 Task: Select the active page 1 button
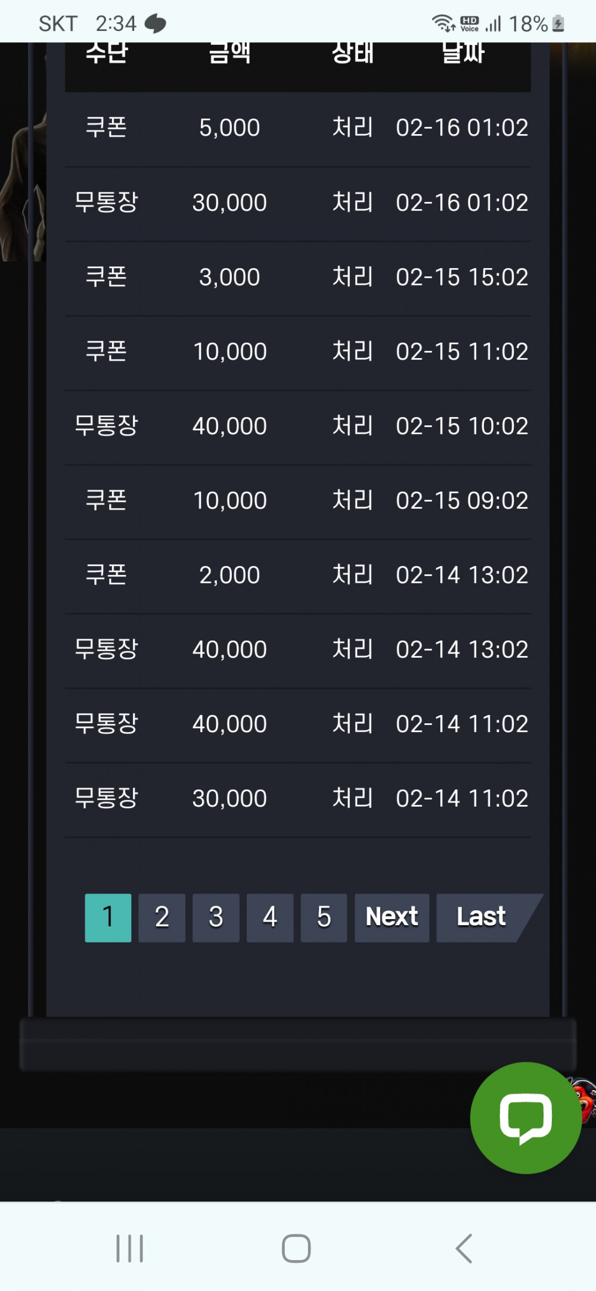108,917
